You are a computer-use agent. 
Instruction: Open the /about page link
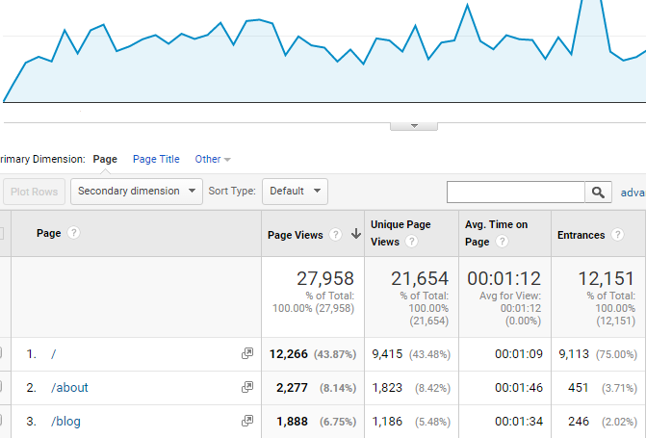pyautogui.click(x=69, y=388)
